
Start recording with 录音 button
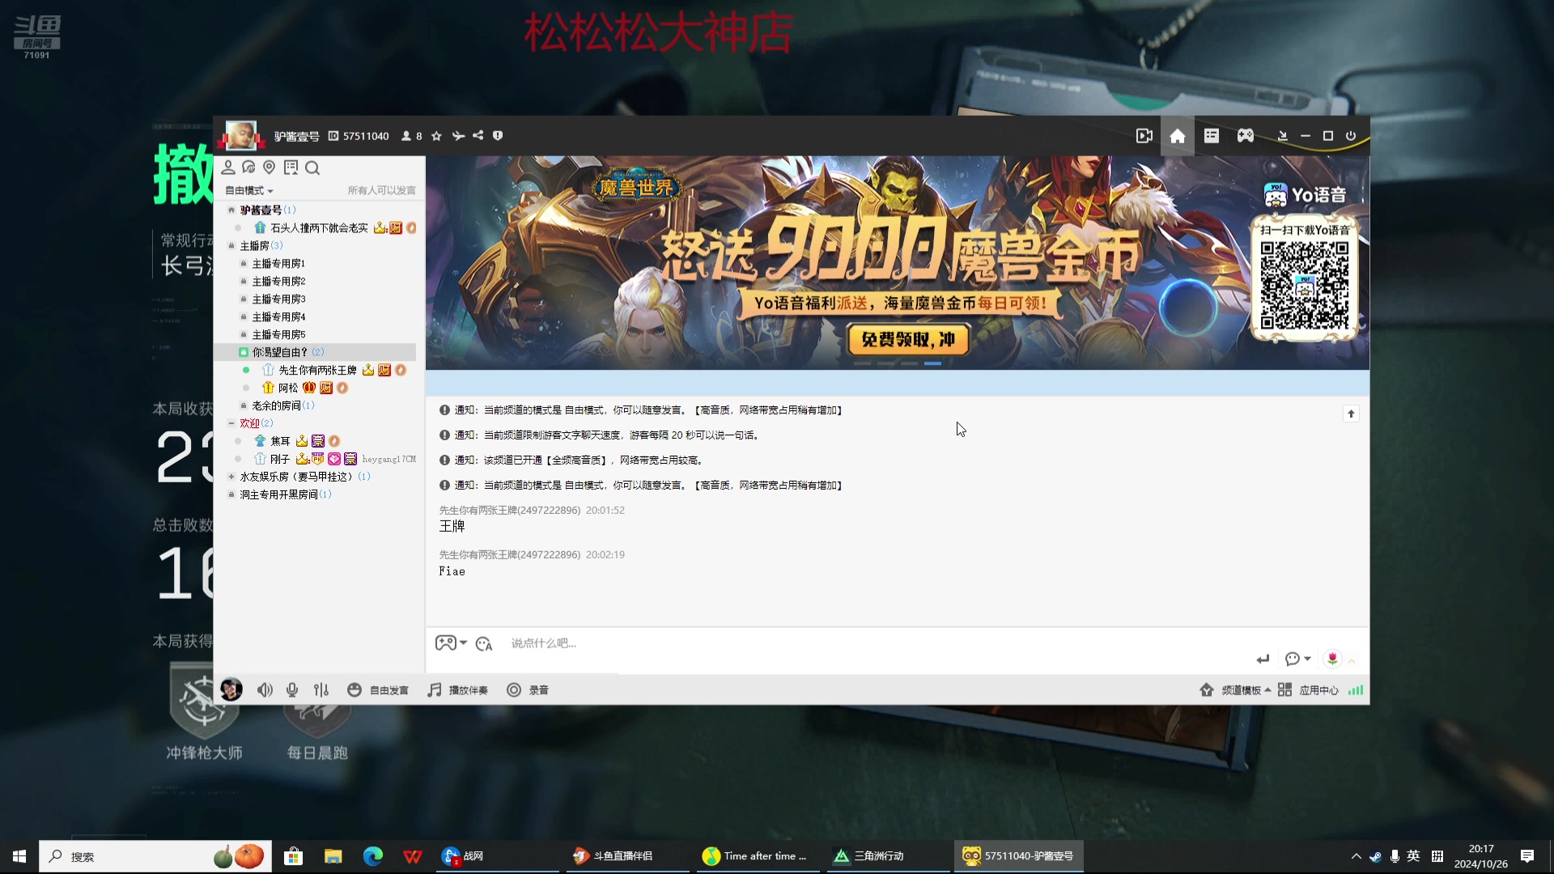click(528, 690)
